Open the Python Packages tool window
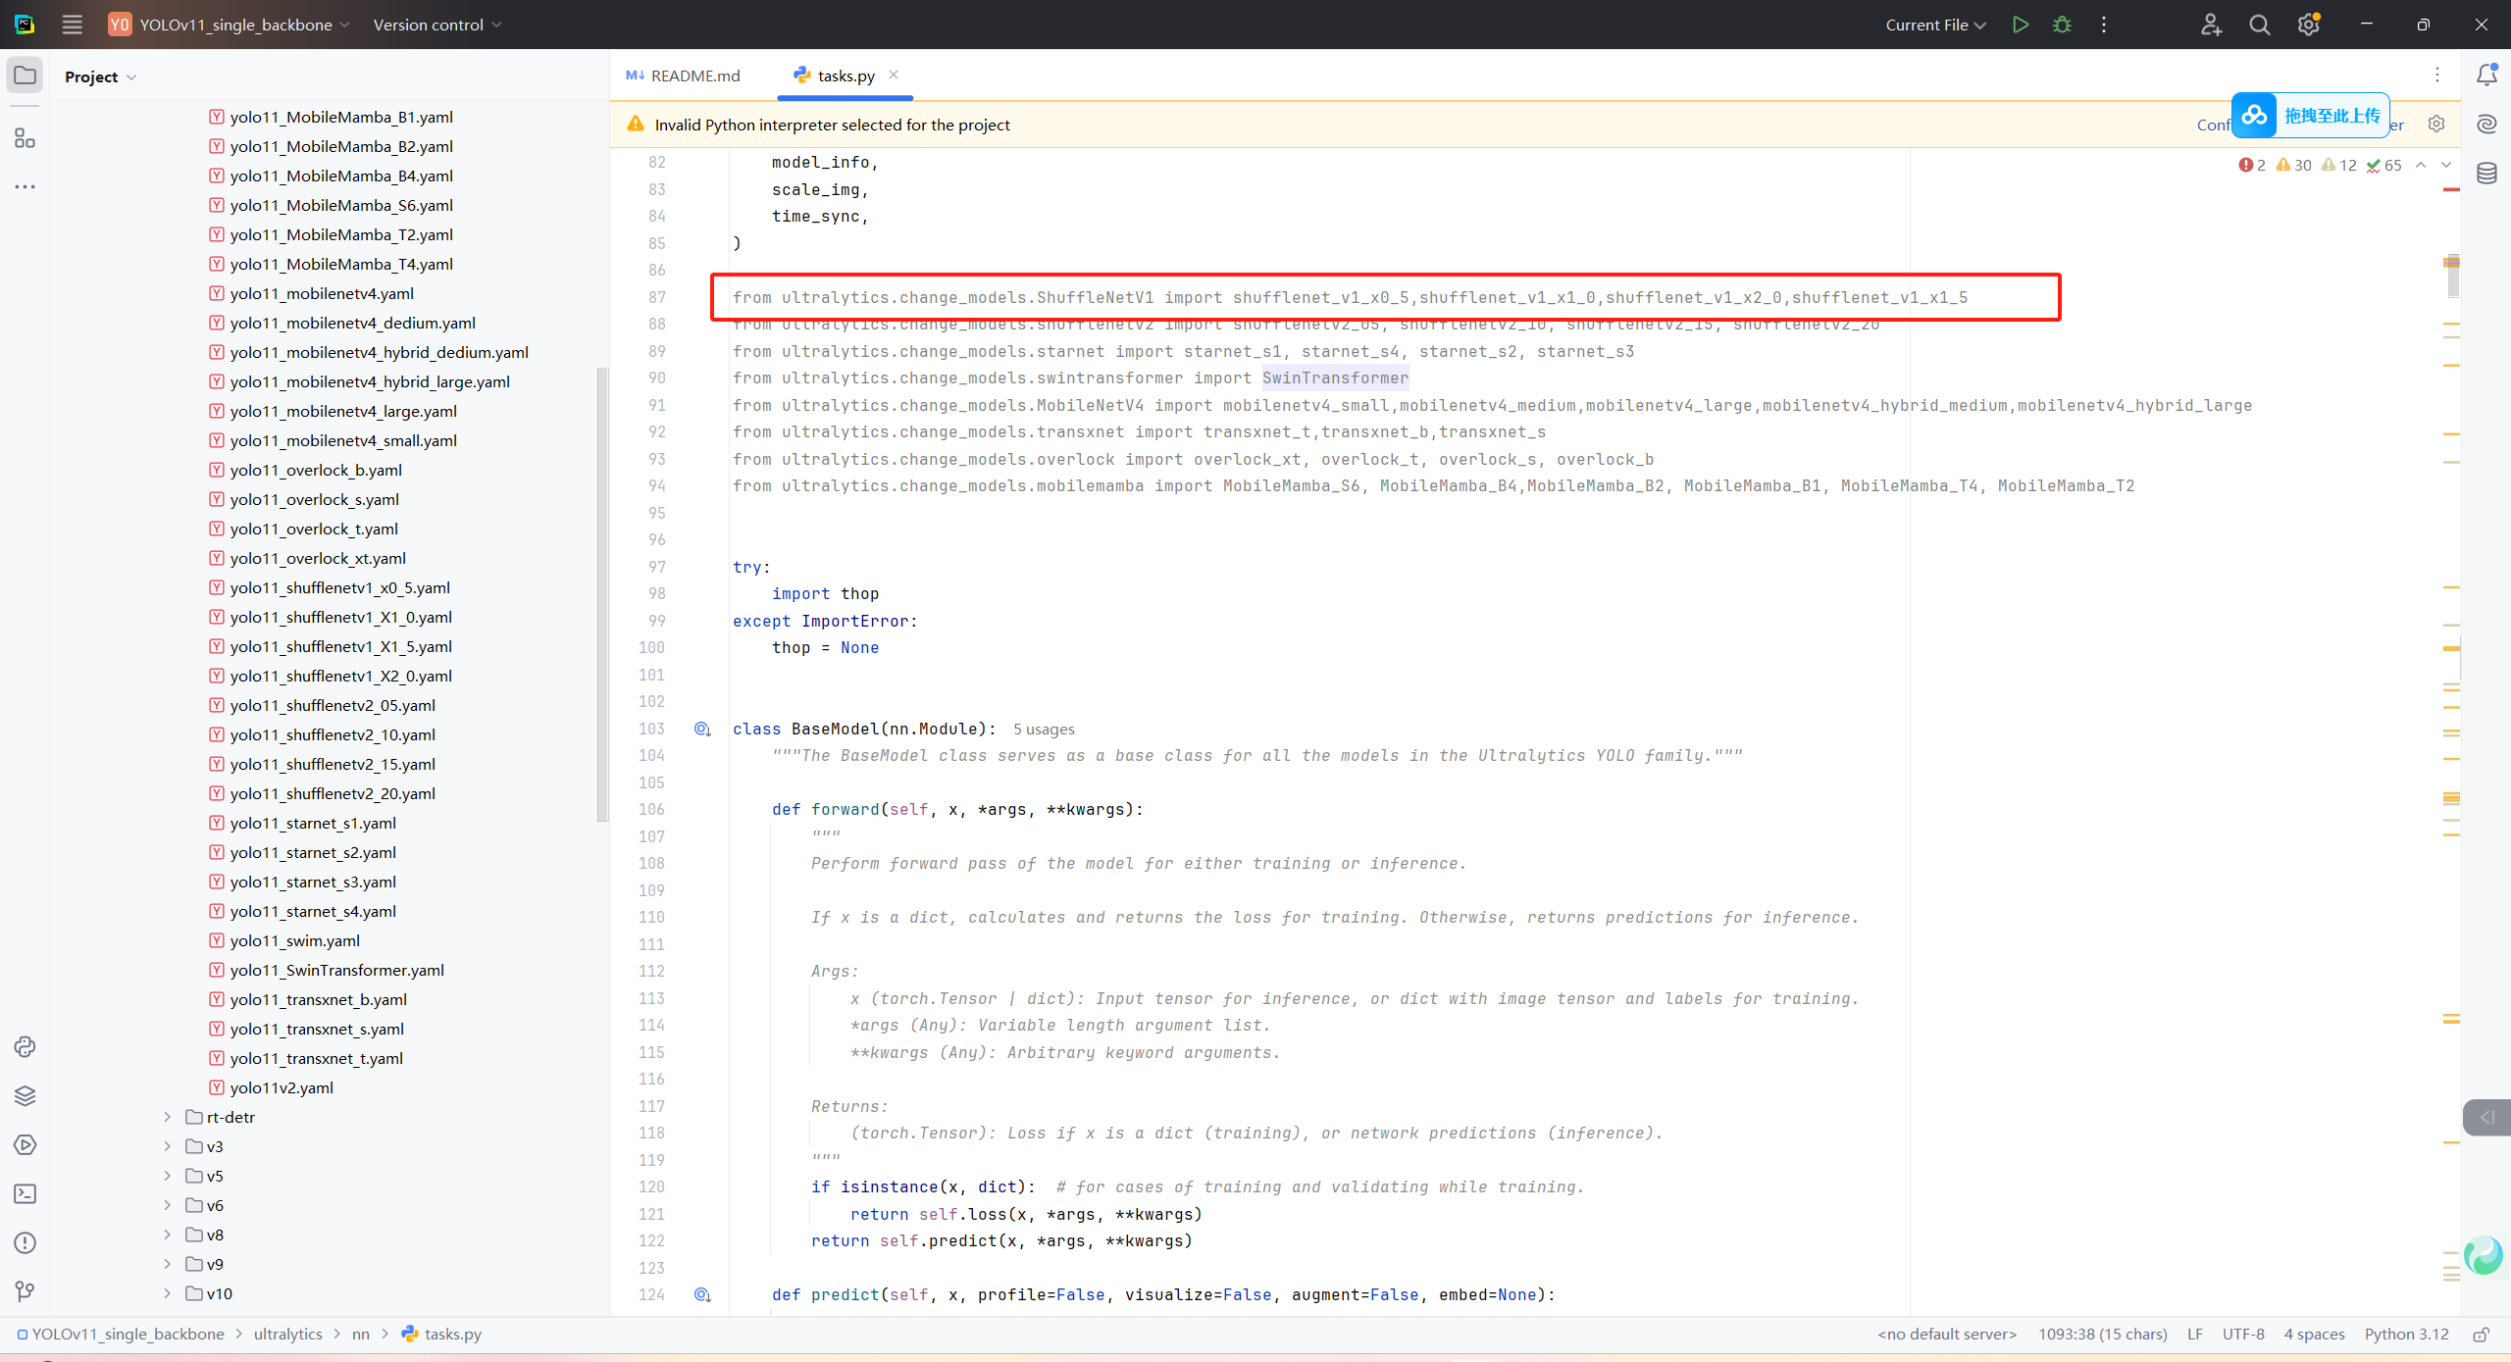 [x=25, y=1095]
